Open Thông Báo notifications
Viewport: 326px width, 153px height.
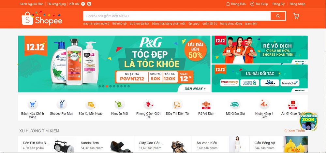(x=236, y=4)
